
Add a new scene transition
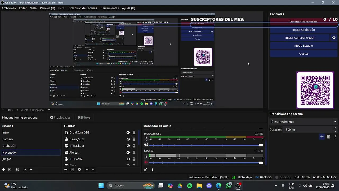click(x=322, y=137)
